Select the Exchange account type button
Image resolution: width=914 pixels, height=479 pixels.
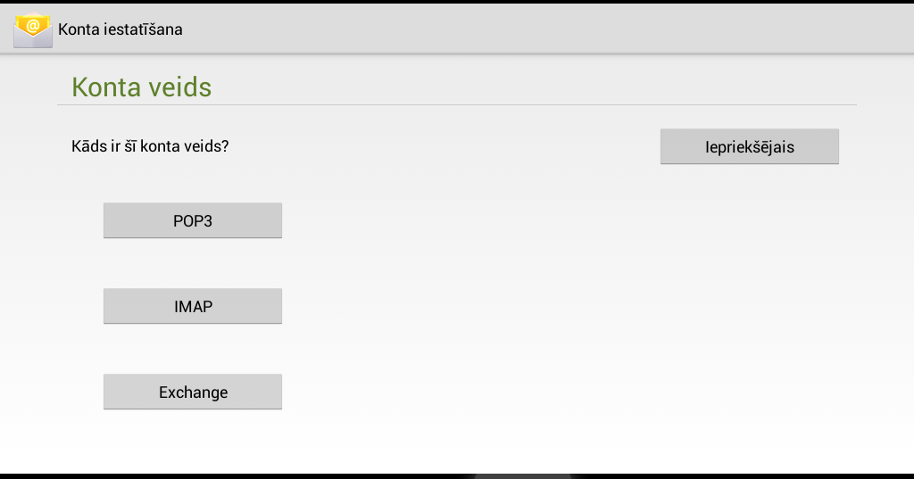[x=193, y=392]
